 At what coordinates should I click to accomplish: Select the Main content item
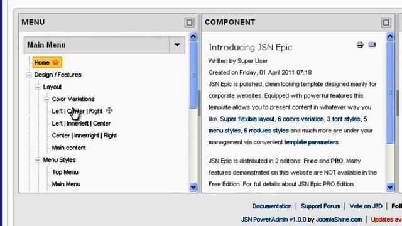[68, 148]
